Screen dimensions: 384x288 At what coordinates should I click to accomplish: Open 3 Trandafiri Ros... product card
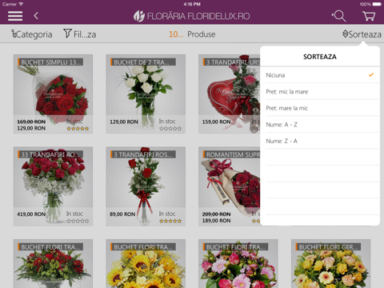(x=146, y=186)
